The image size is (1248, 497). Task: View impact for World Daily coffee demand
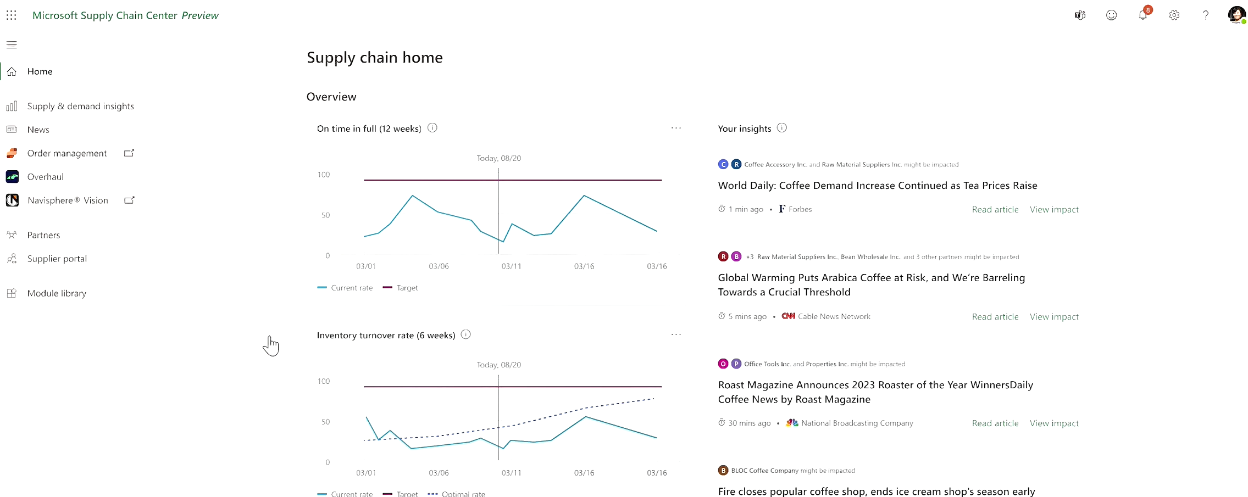coord(1054,210)
